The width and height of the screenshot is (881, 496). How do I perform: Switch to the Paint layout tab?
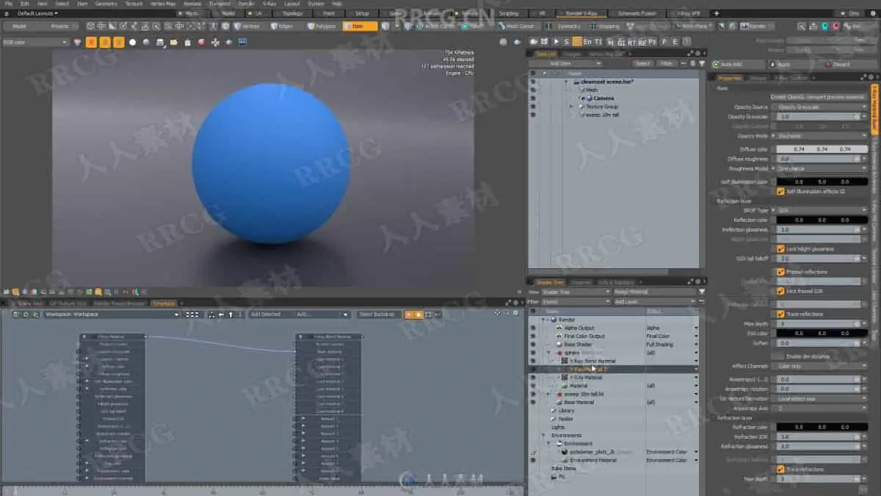(x=329, y=13)
